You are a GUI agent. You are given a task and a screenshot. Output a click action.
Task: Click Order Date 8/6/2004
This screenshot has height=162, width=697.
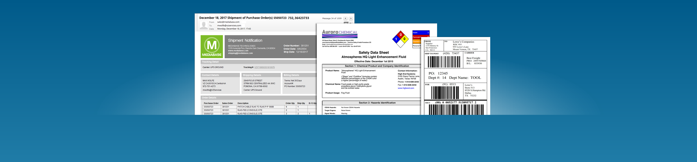click(295, 49)
